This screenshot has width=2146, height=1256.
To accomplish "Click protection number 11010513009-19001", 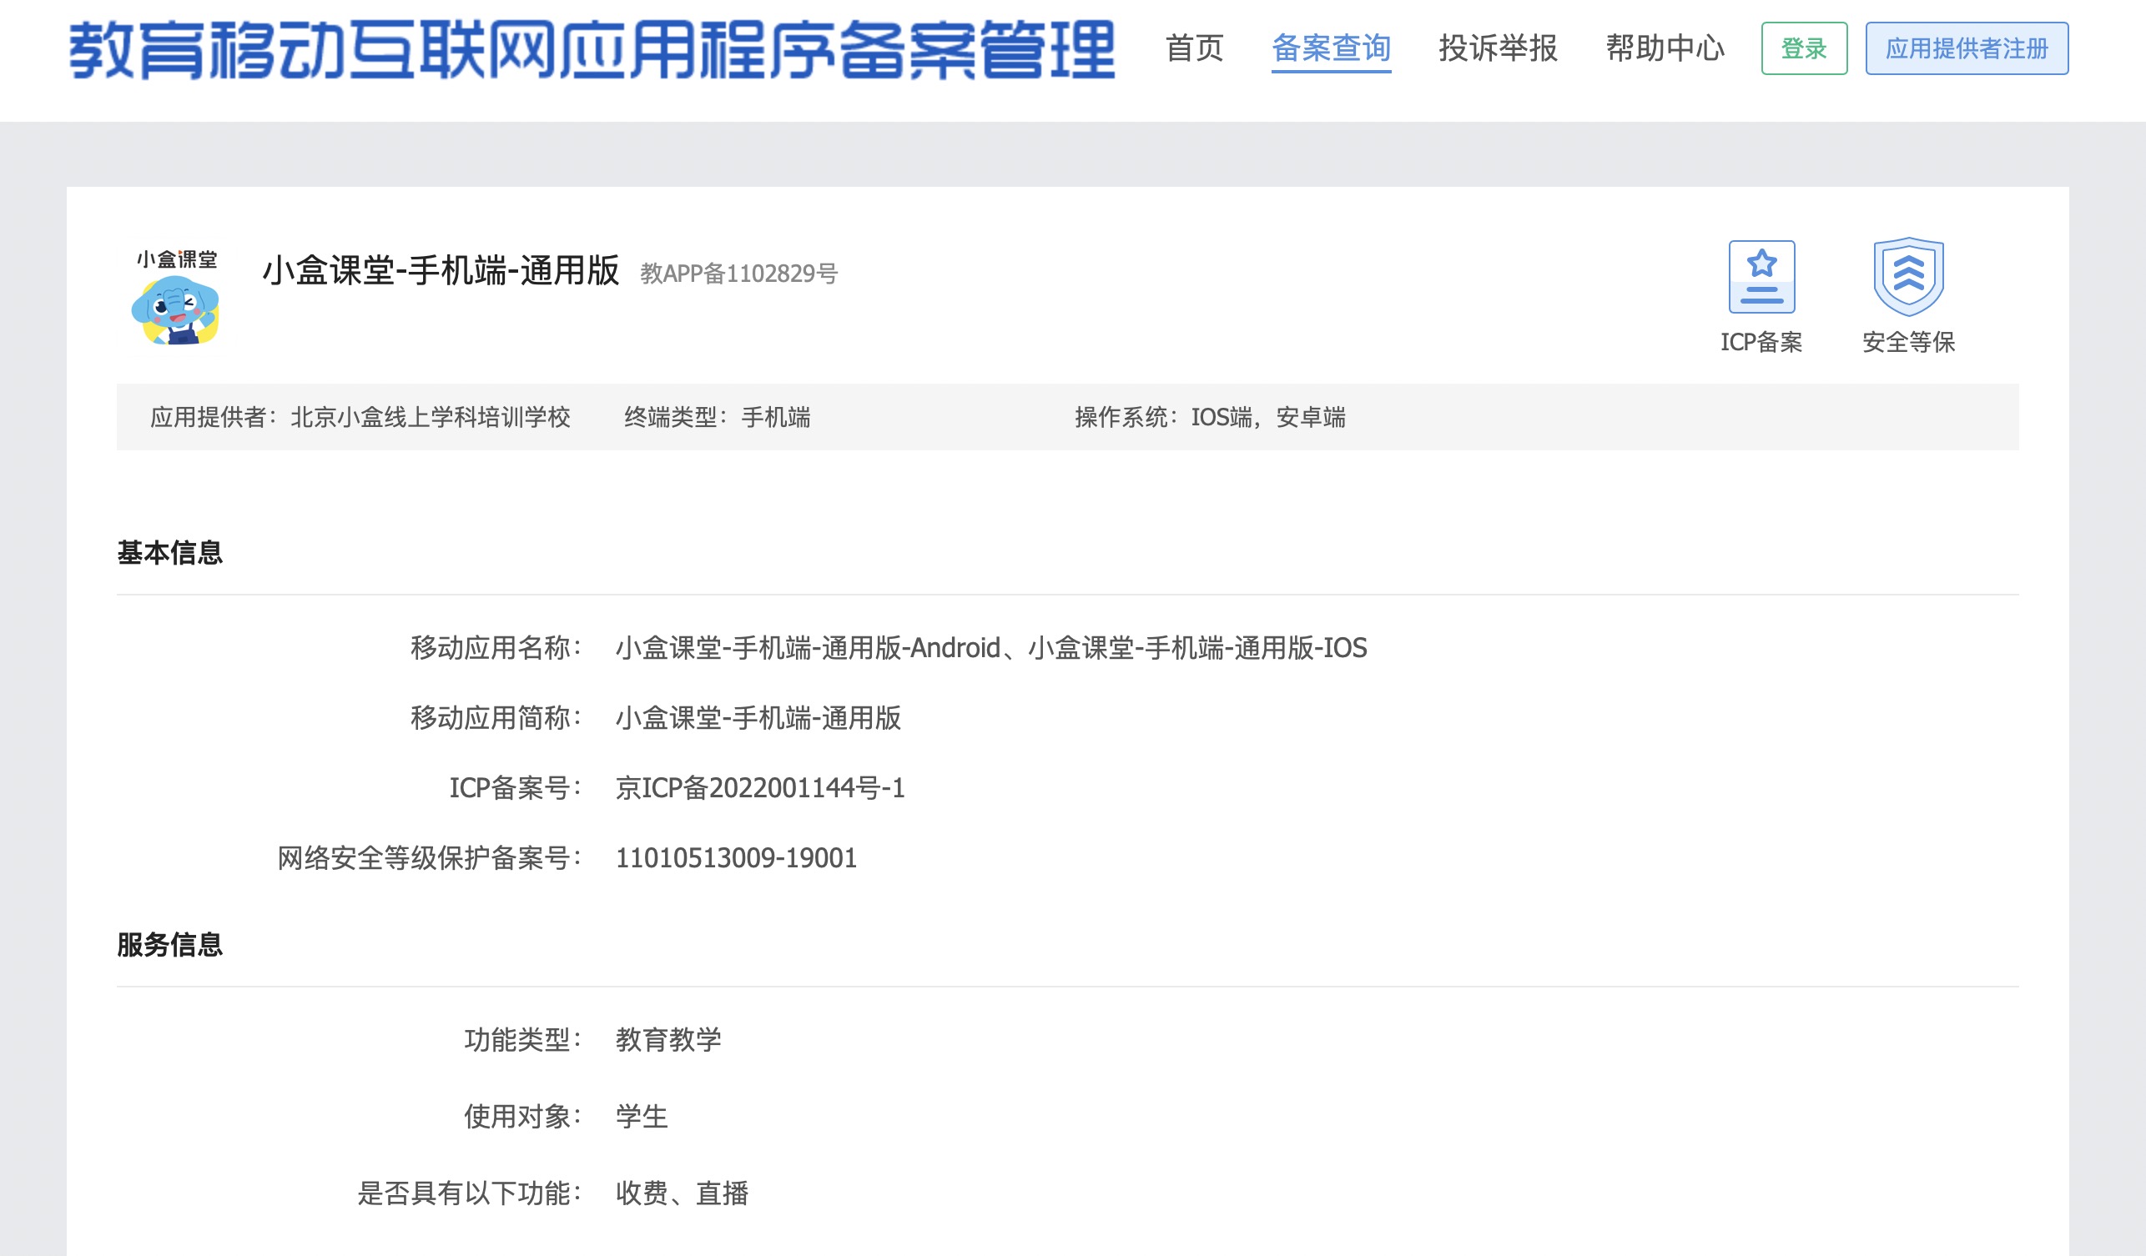I will click(736, 857).
